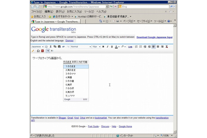Open the ツール(T) menu

point(89,12)
